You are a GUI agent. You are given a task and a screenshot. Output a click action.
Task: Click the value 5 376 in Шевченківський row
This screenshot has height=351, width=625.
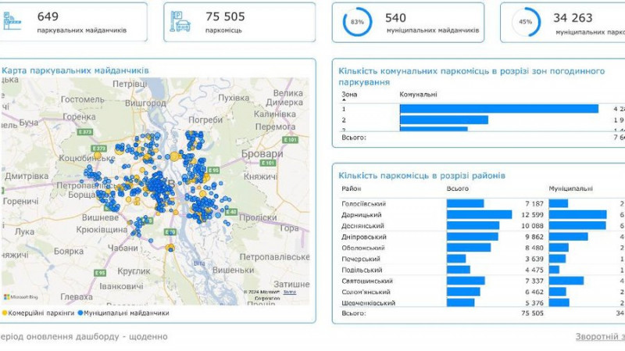(534, 303)
